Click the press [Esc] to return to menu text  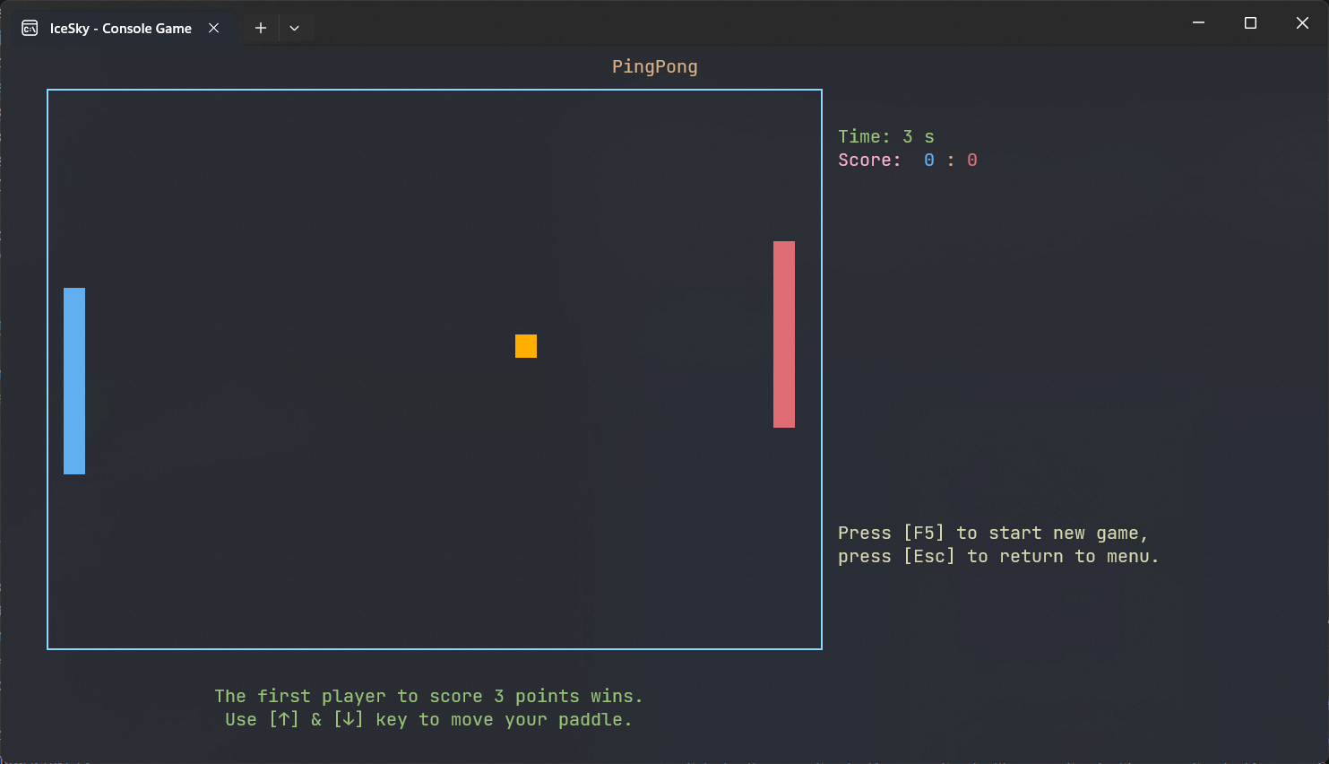pyautogui.click(x=998, y=556)
